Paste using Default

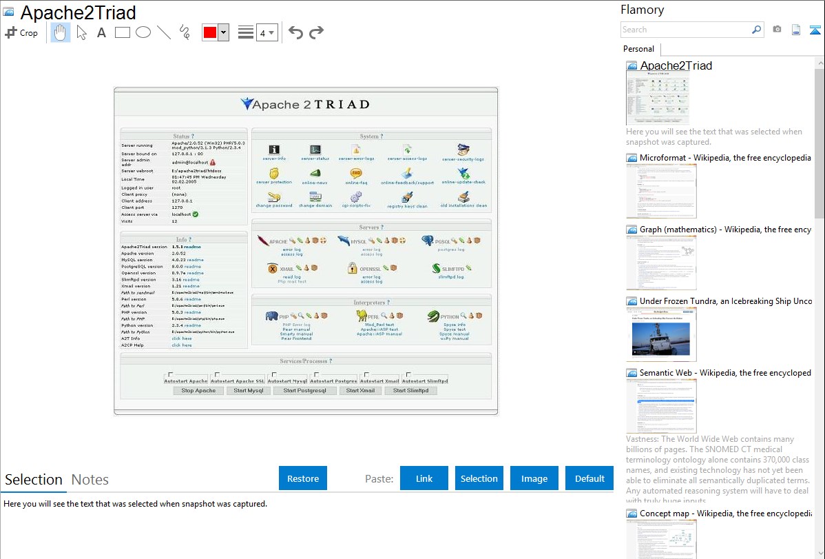pos(589,478)
